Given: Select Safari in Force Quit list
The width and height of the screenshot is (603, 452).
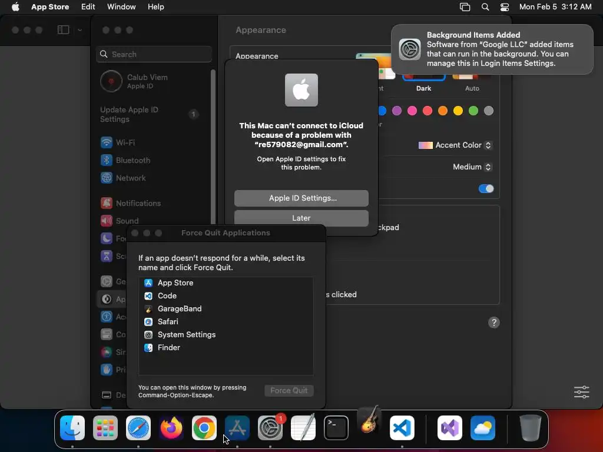Looking at the screenshot, I should 226,322.
